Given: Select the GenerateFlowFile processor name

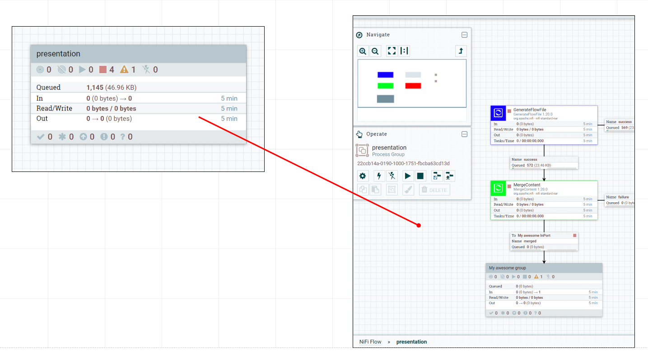Looking at the screenshot, I should click(530, 110).
